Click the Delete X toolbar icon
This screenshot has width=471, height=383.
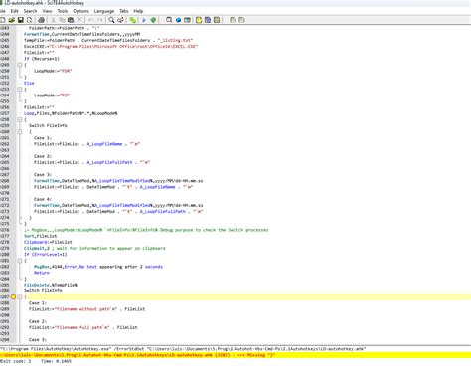coord(79,20)
